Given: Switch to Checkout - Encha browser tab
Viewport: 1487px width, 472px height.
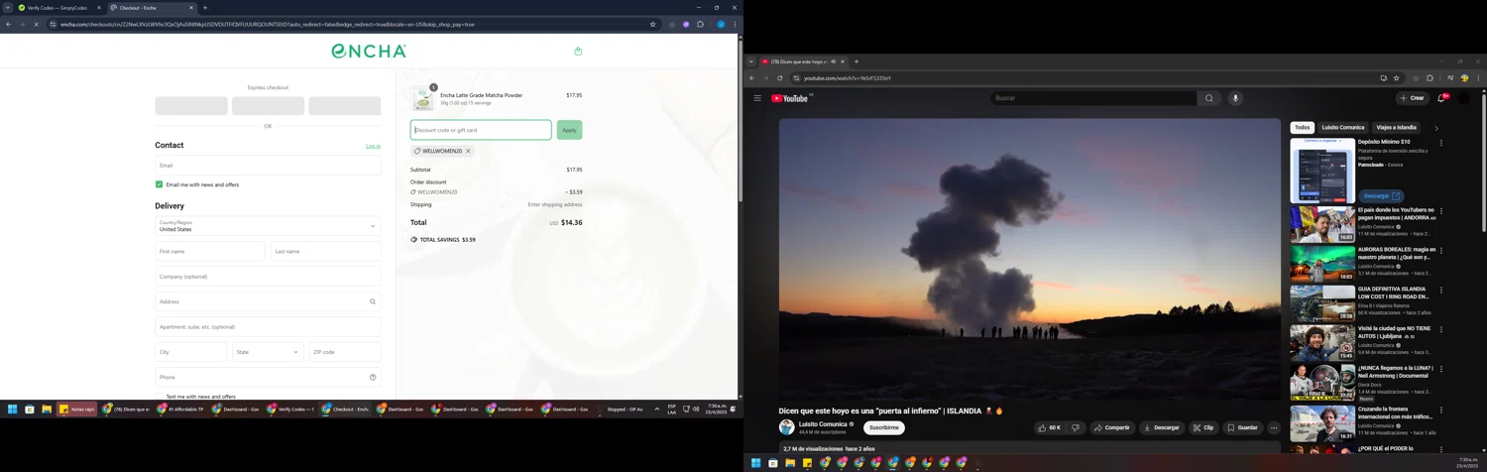Looking at the screenshot, I should point(151,8).
